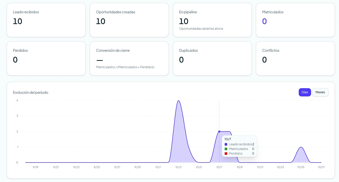Click the 9/25 x-axis label
The width and height of the screenshot is (339, 182).
coord(97,167)
